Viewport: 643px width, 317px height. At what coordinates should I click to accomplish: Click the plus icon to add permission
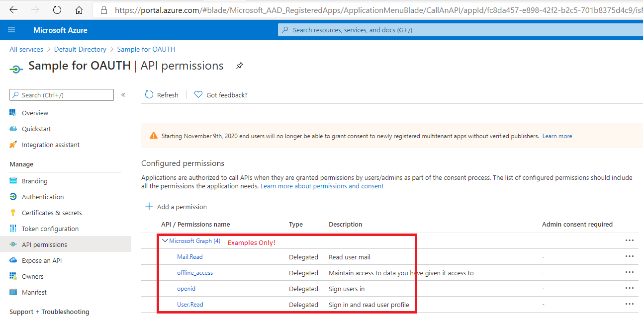pyautogui.click(x=149, y=206)
